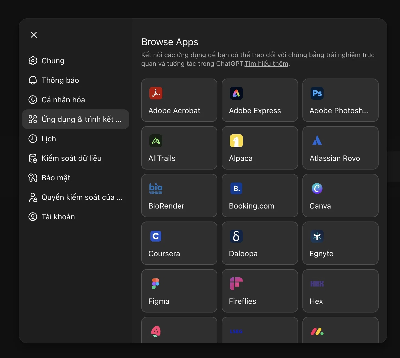Switch to the Cá nhân hóa tab
Screen dimensions: 400x358
point(76,100)
